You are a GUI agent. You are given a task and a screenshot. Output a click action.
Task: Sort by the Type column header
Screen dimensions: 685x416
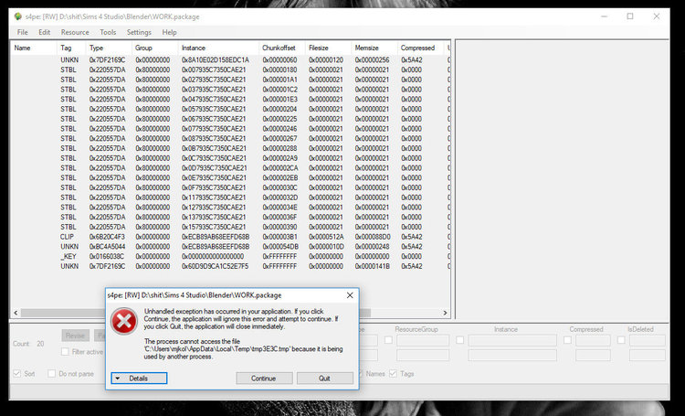[109, 48]
